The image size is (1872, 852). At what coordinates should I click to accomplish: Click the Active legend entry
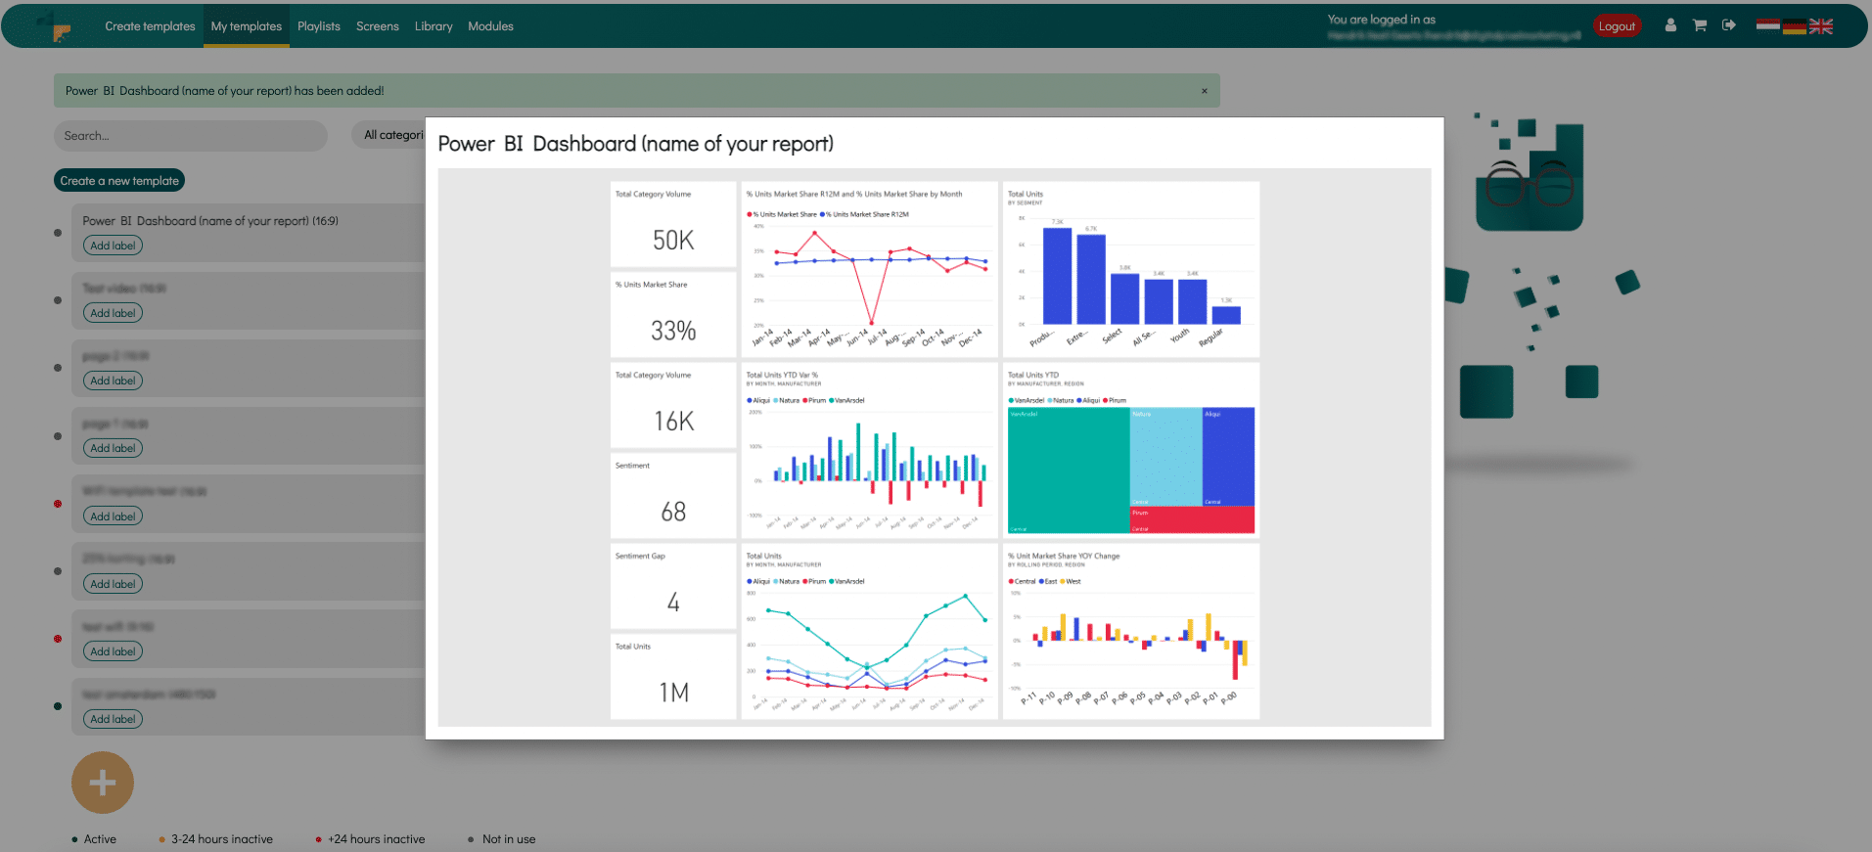94,839
